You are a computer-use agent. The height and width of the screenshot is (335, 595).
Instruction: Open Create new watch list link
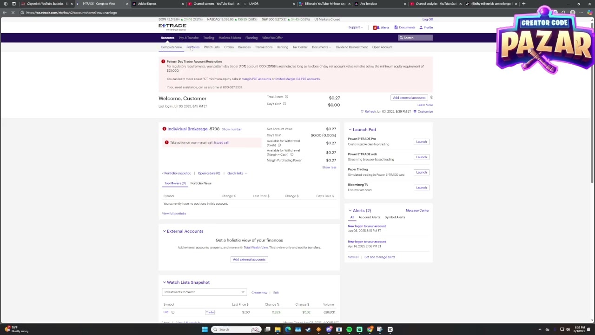point(259,293)
